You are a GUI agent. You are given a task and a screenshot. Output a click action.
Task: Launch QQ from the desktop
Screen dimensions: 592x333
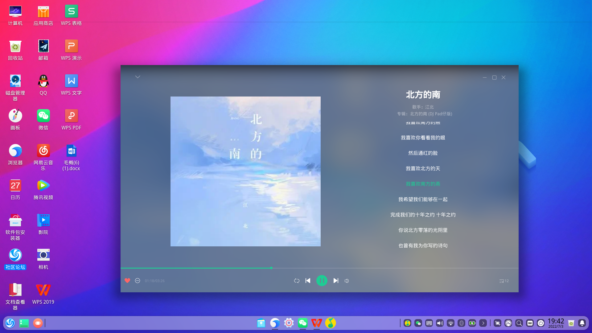pos(43,81)
